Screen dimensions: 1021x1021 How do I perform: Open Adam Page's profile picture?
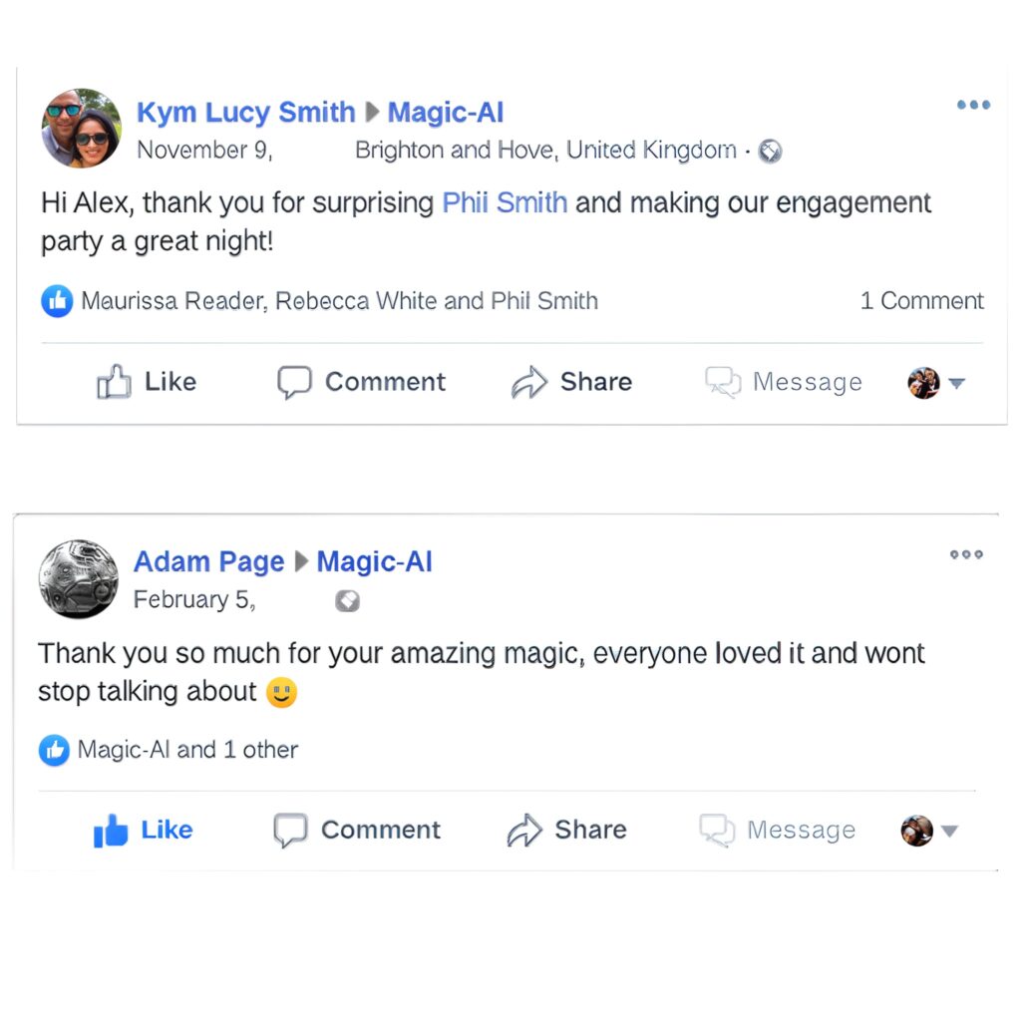click(x=78, y=579)
